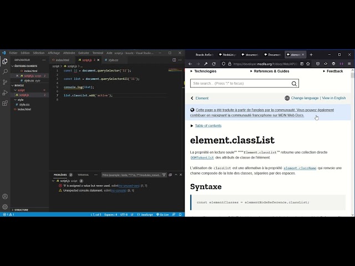Open Extensions view in activity bar
Image resolution: width=355 pixels, height=266 pixels.
pos(5,103)
